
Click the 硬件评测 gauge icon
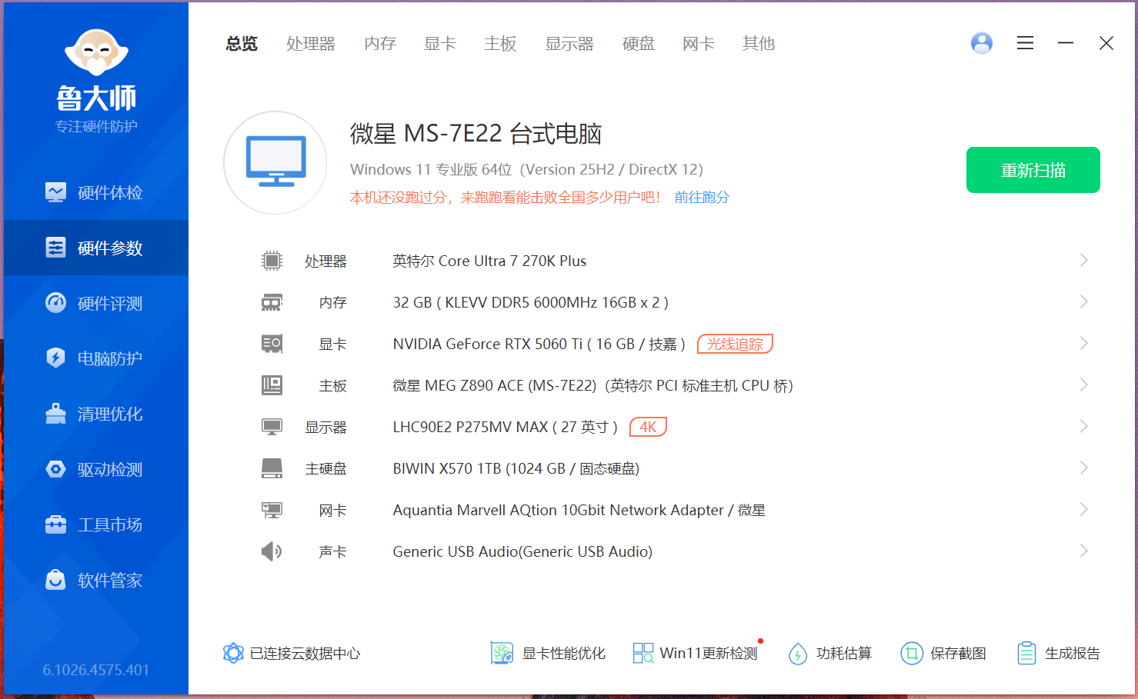click(x=55, y=303)
